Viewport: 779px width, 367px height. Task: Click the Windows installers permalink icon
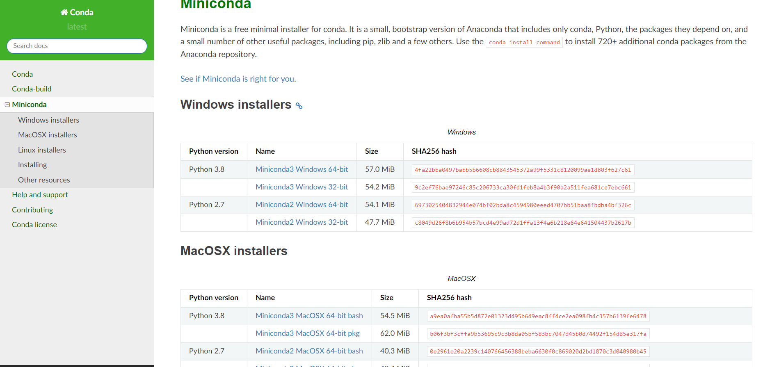coord(299,106)
